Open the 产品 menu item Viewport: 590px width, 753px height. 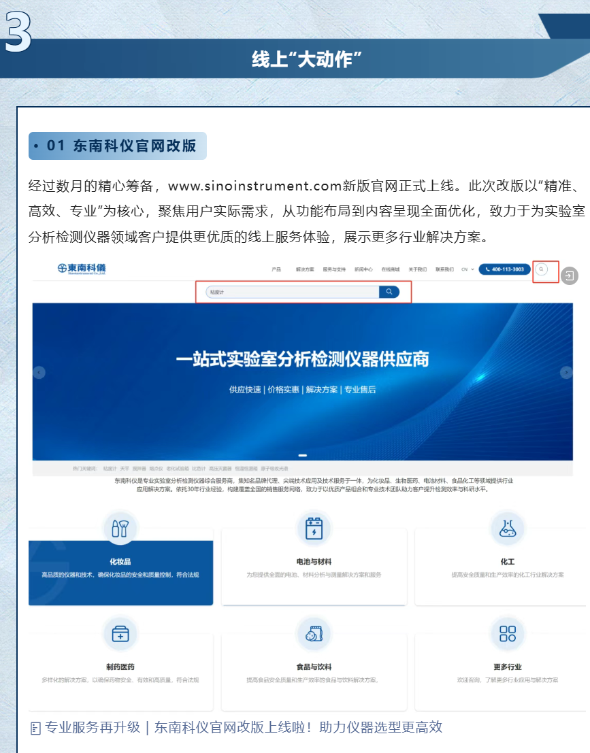pos(276,269)
